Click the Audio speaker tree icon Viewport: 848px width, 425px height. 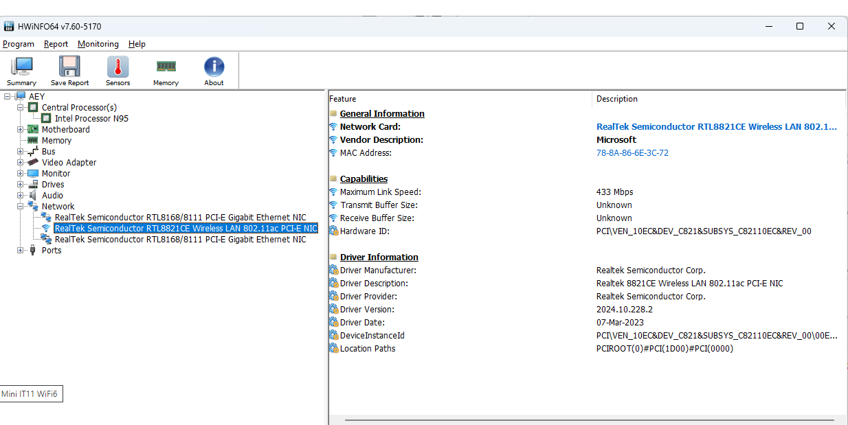[x=33, y=195]
